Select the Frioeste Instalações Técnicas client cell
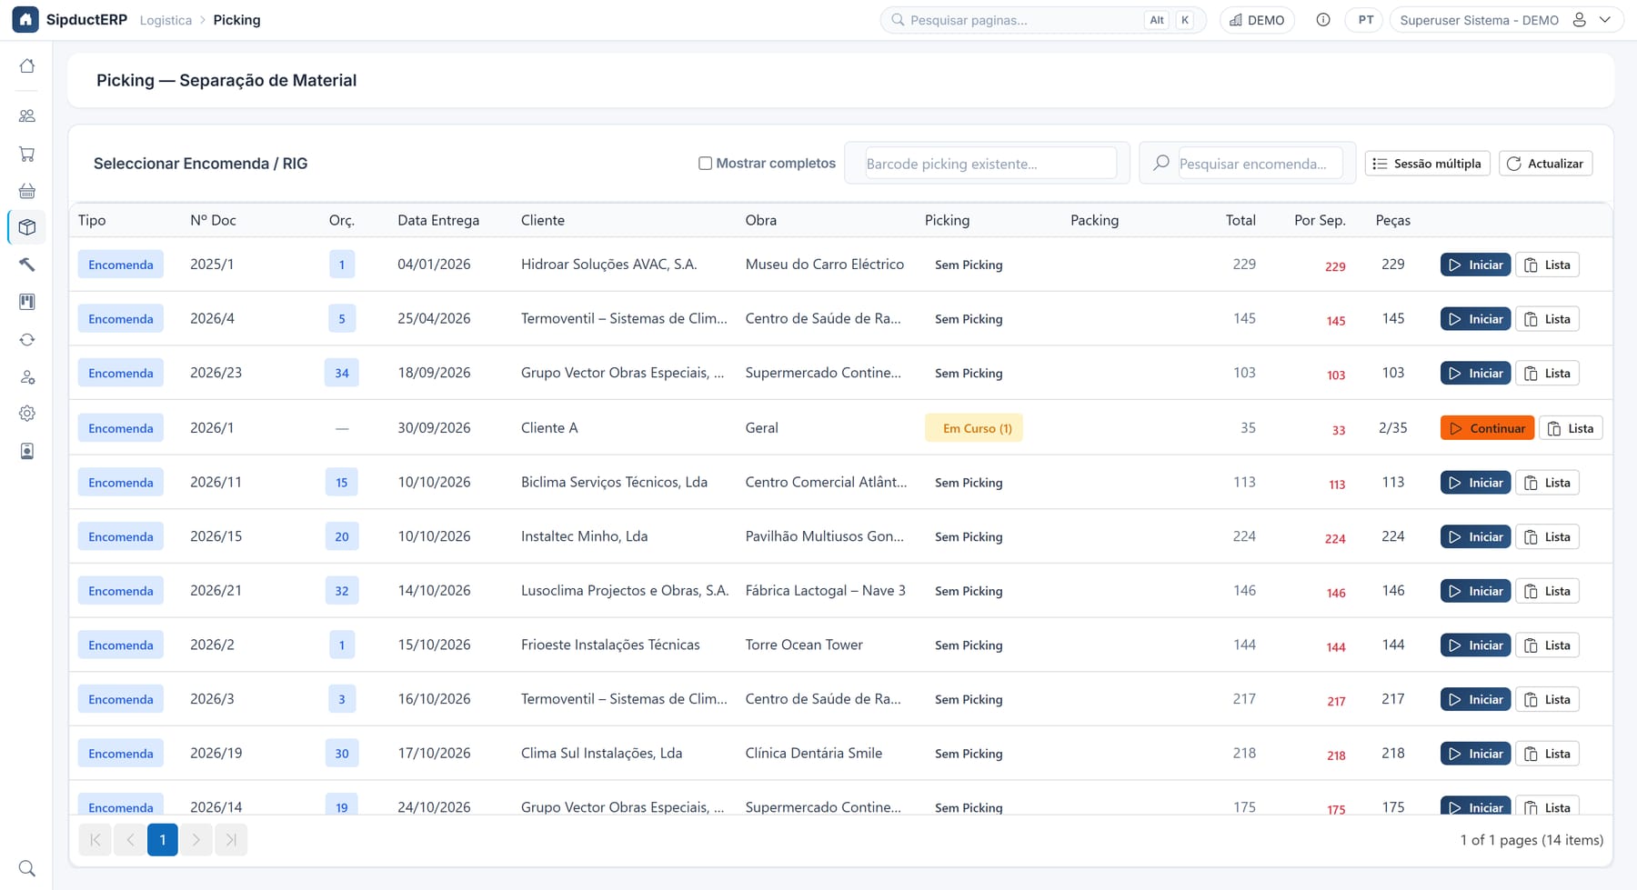The width and height of the screenshot is (1637, 890). [610, 645]
